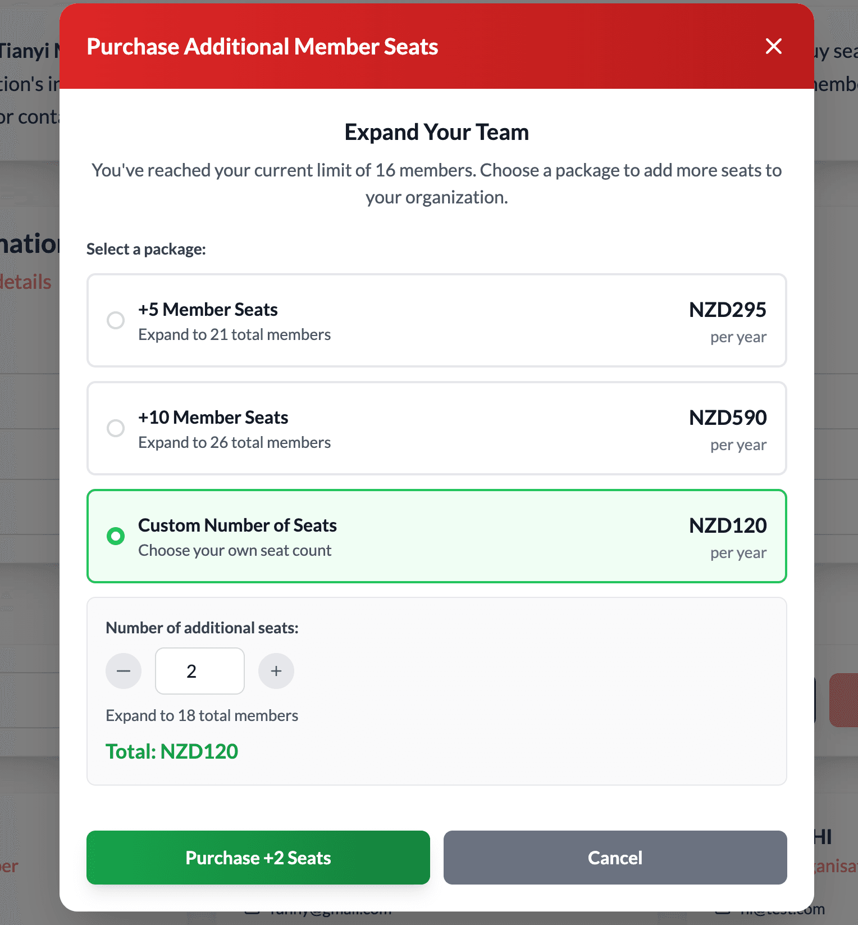
Task: Click the plus icon to increase seats
Action: pos(276,670)
